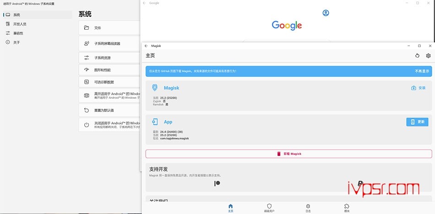Screen dimensions: 435x214
Task: Expand the 子系统资源 setting
Action: tap(109, 58)
